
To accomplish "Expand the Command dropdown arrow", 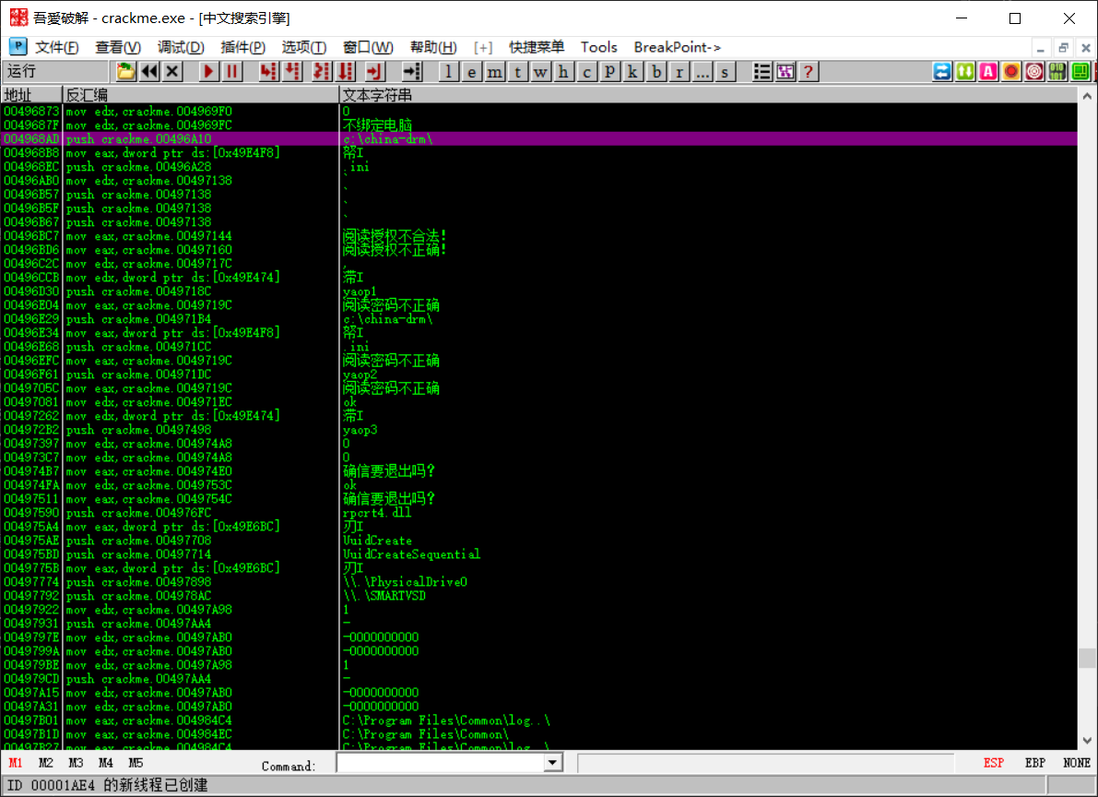I will [x=552, y=763].
